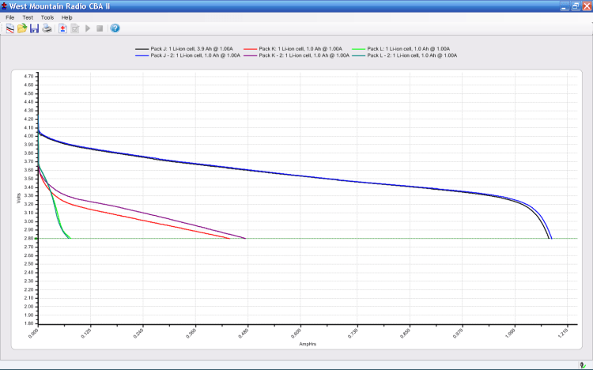
Task: Click the new battery test icon
Action: (x=62, y=28)
